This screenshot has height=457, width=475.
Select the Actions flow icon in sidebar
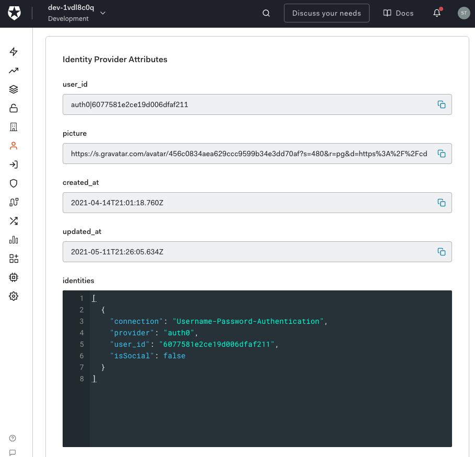13,202
